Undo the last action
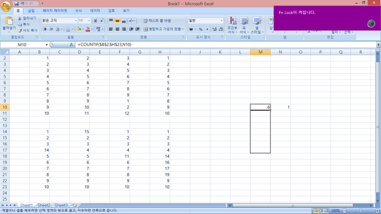 tap(22, 3)
